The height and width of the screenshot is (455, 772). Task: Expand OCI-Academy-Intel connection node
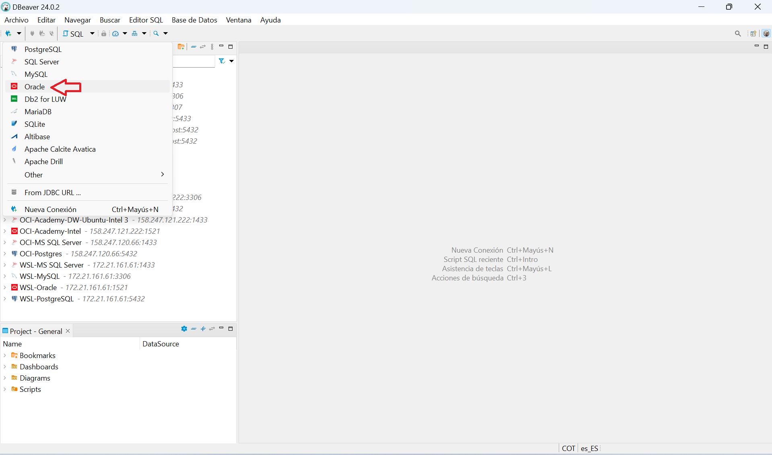(5, 231)
